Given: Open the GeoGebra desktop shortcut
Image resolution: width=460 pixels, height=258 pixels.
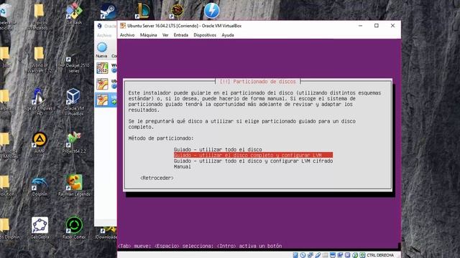Looking at the screenshot, I should 40,228.
